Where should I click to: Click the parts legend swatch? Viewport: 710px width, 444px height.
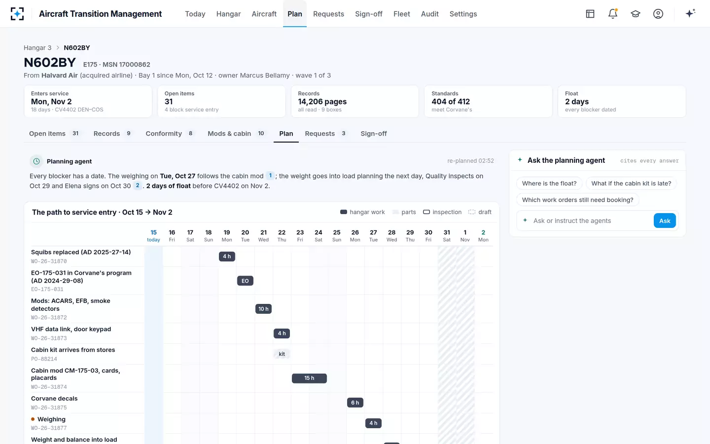coord(395,212)
